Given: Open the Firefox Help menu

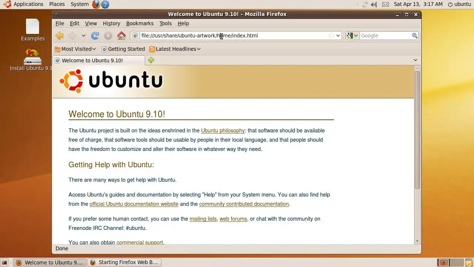Looking at the screenshot, I should click(183, 23).
